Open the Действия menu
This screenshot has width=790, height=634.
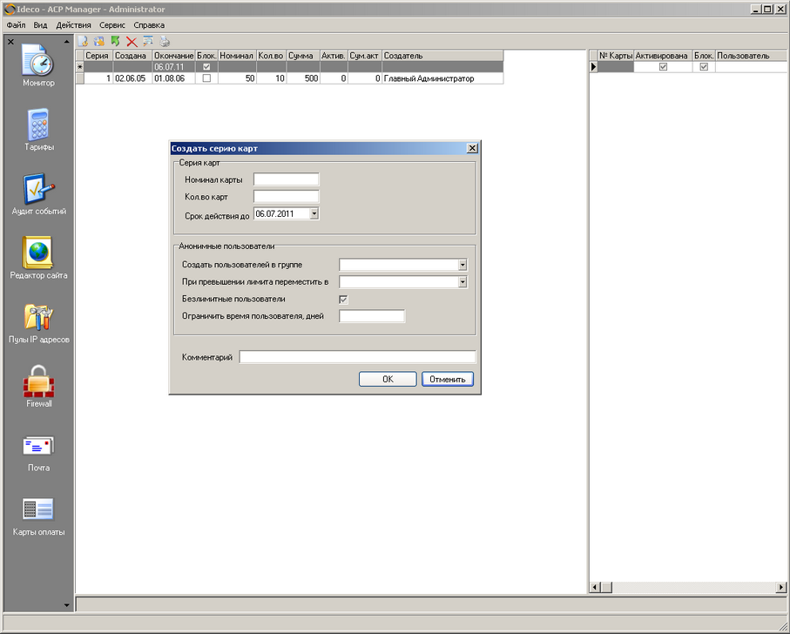click(73, 25)
